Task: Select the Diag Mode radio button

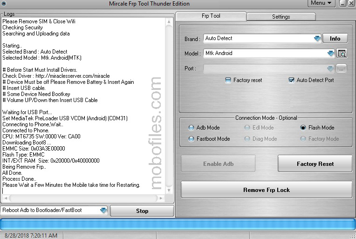Action: pos(247,139)
